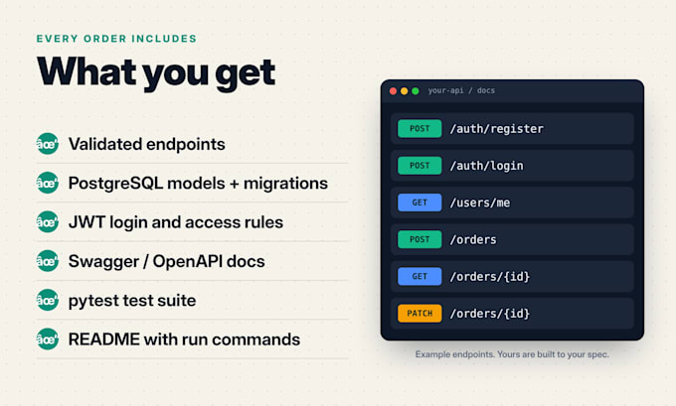This screenshot has height=406, width=676.
Task: Click the green maximize dot in docs window
Action: (x=416, y=91)
